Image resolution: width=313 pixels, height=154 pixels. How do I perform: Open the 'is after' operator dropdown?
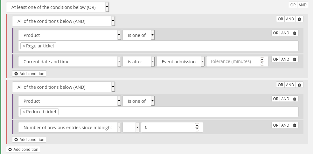pyautogui.click(x=138, y=62)
